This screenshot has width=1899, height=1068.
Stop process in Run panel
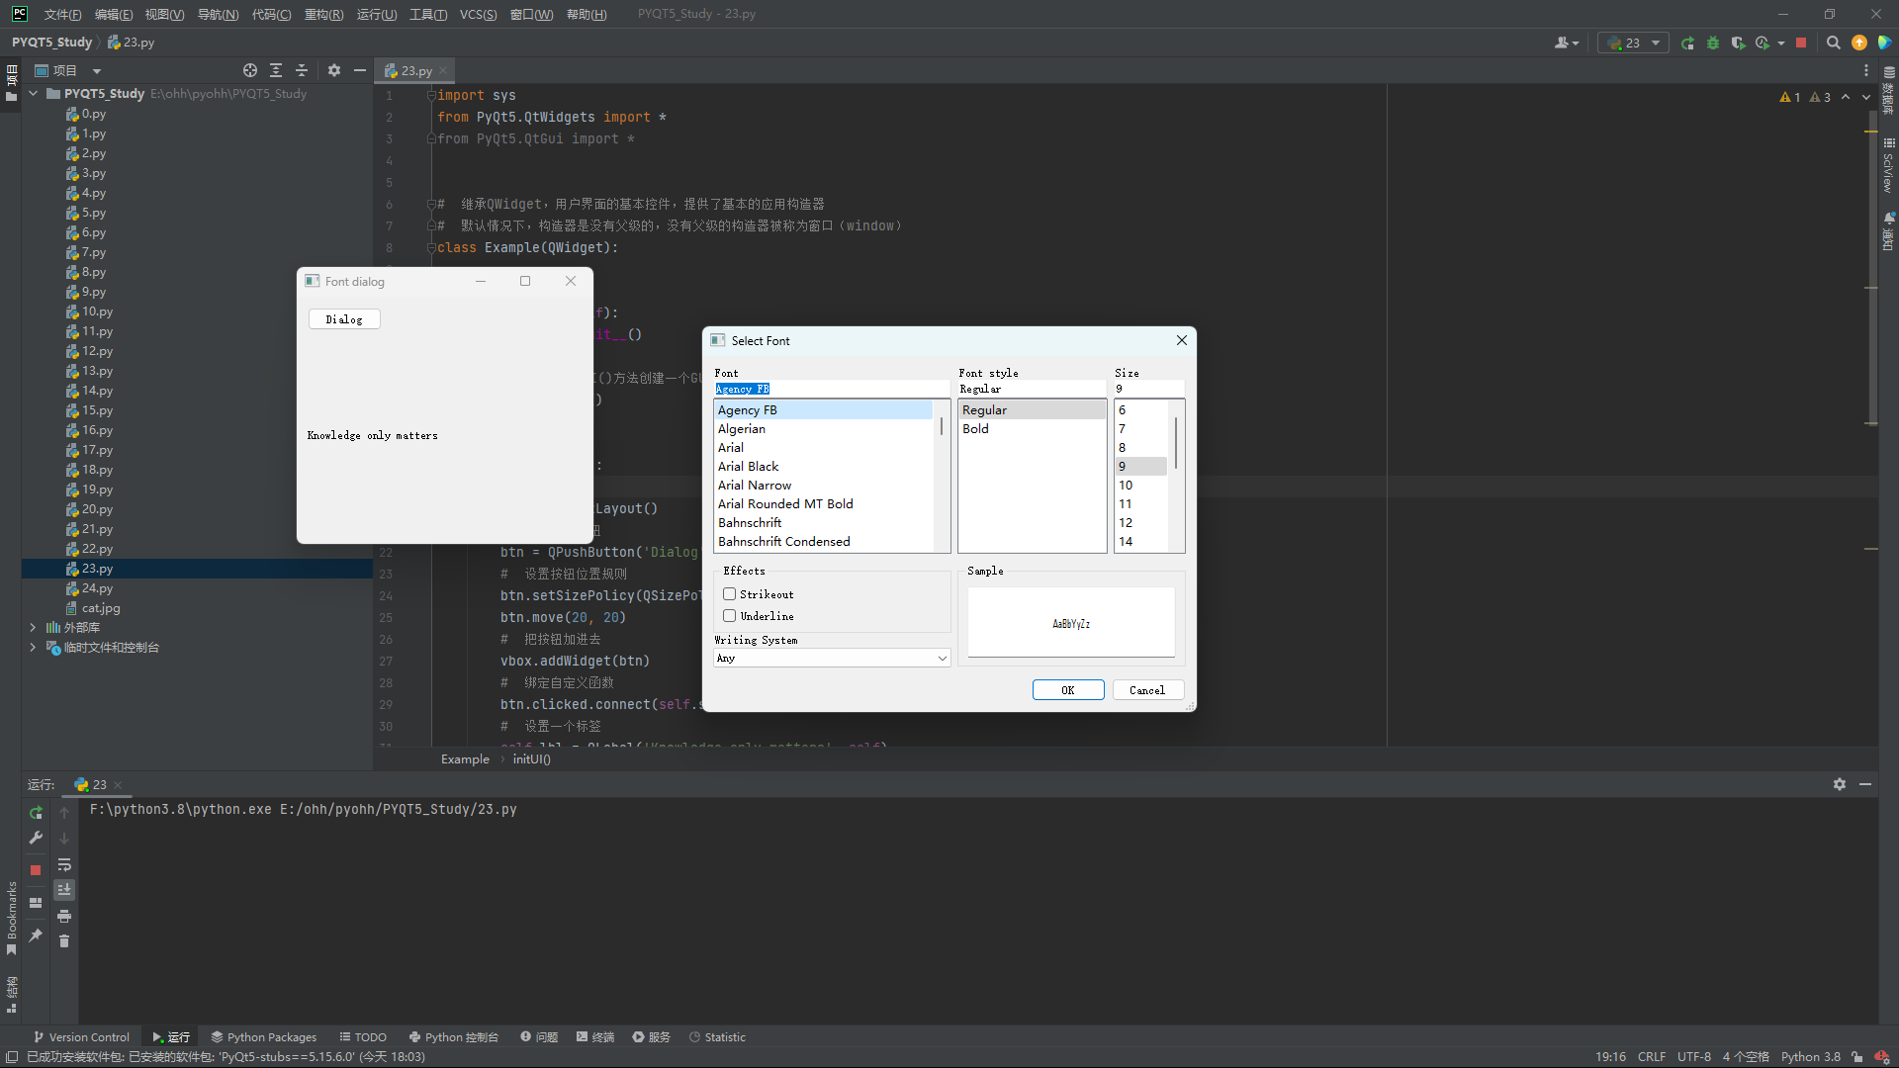click(36, 870)
